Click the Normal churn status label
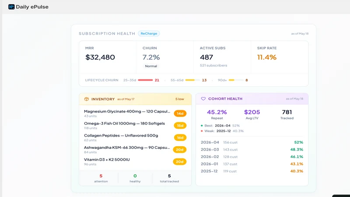This screenshot has height=197, width=350. (x=151, y=66)
